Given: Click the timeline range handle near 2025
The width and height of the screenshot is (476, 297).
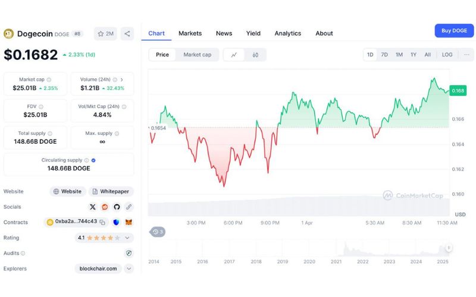Looking at the screenshot, I should [x=449, y=248].
